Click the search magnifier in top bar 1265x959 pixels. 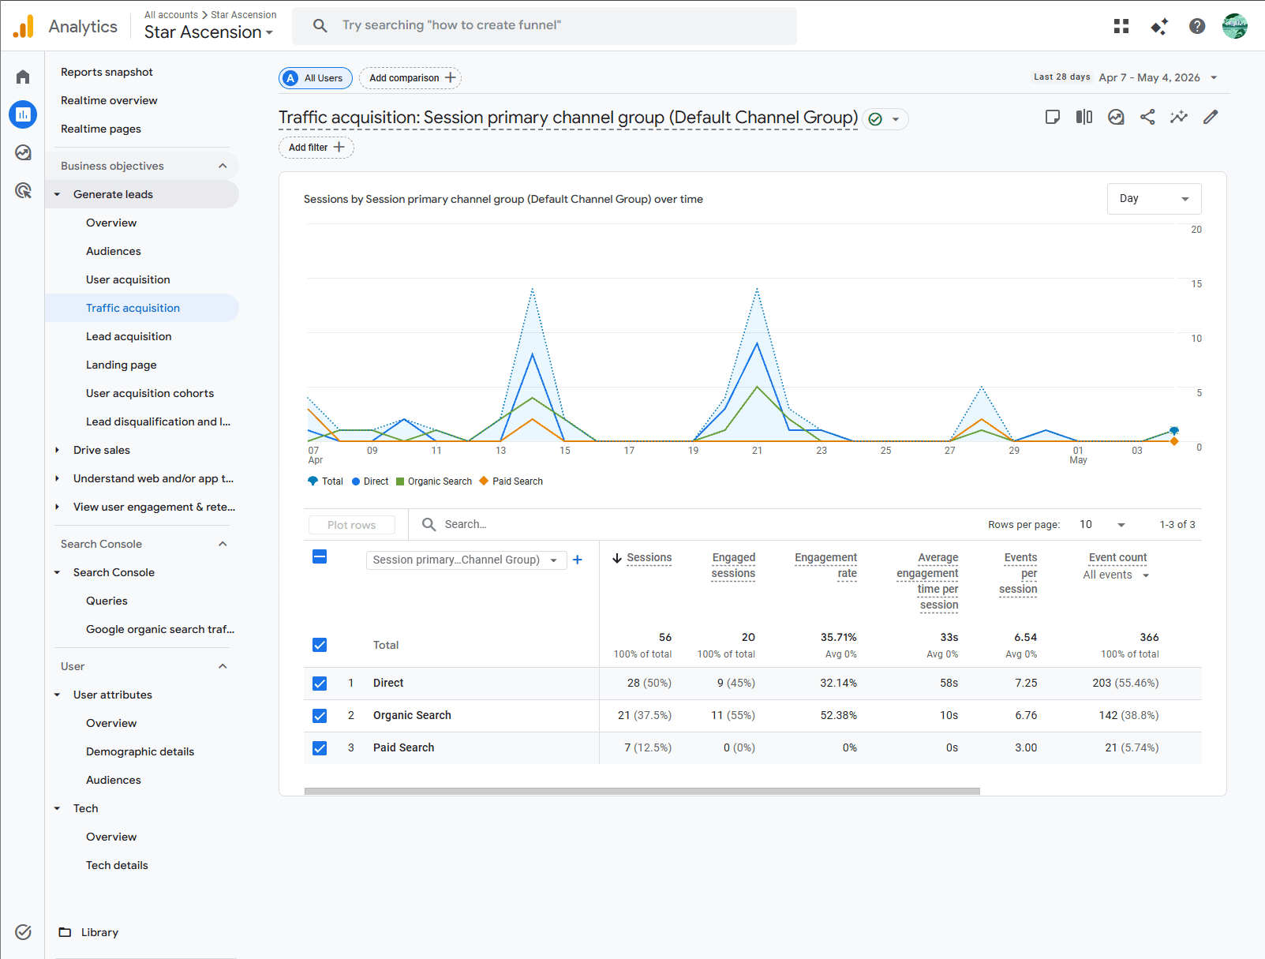click(x=320, y=25)
